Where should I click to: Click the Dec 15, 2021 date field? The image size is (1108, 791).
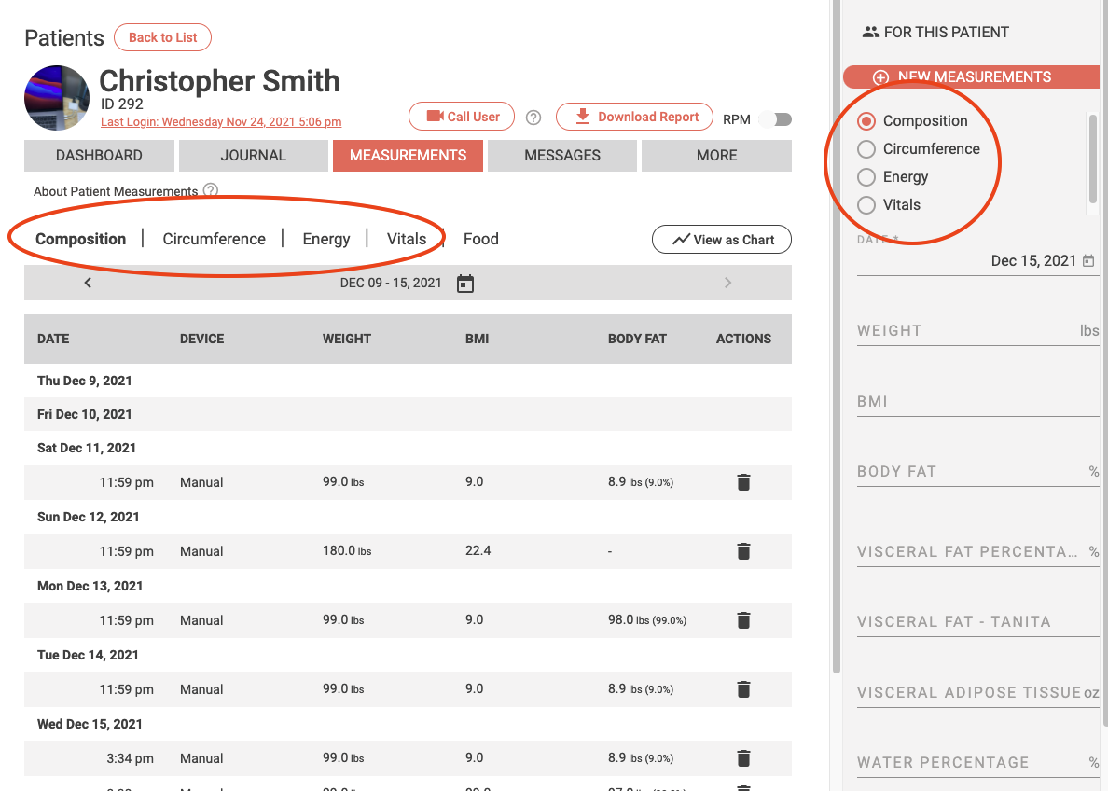tap(978, 261)
